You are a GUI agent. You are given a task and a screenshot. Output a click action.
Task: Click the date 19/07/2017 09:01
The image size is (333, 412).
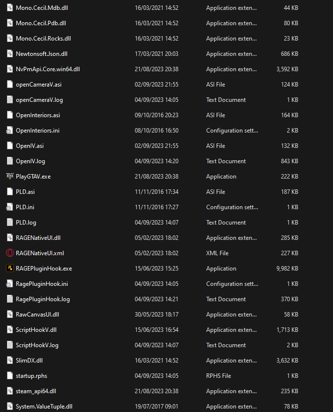[x=157, y=407]
